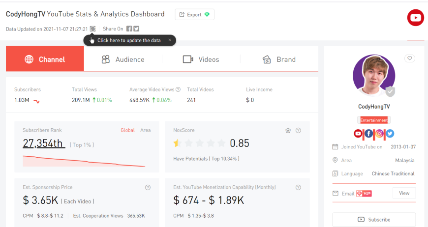
Task: Switch to the Brand tab
Action: tap(279, 59)
